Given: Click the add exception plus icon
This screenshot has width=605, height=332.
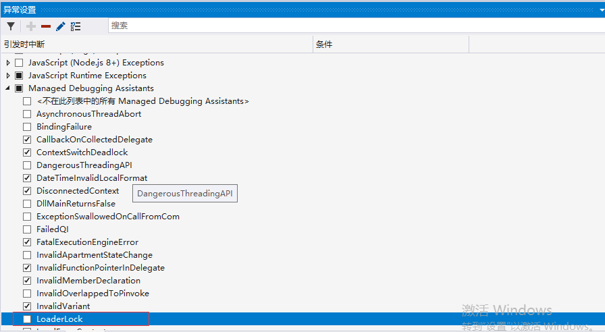Looking at the screenshot, I should click(31, 26).
